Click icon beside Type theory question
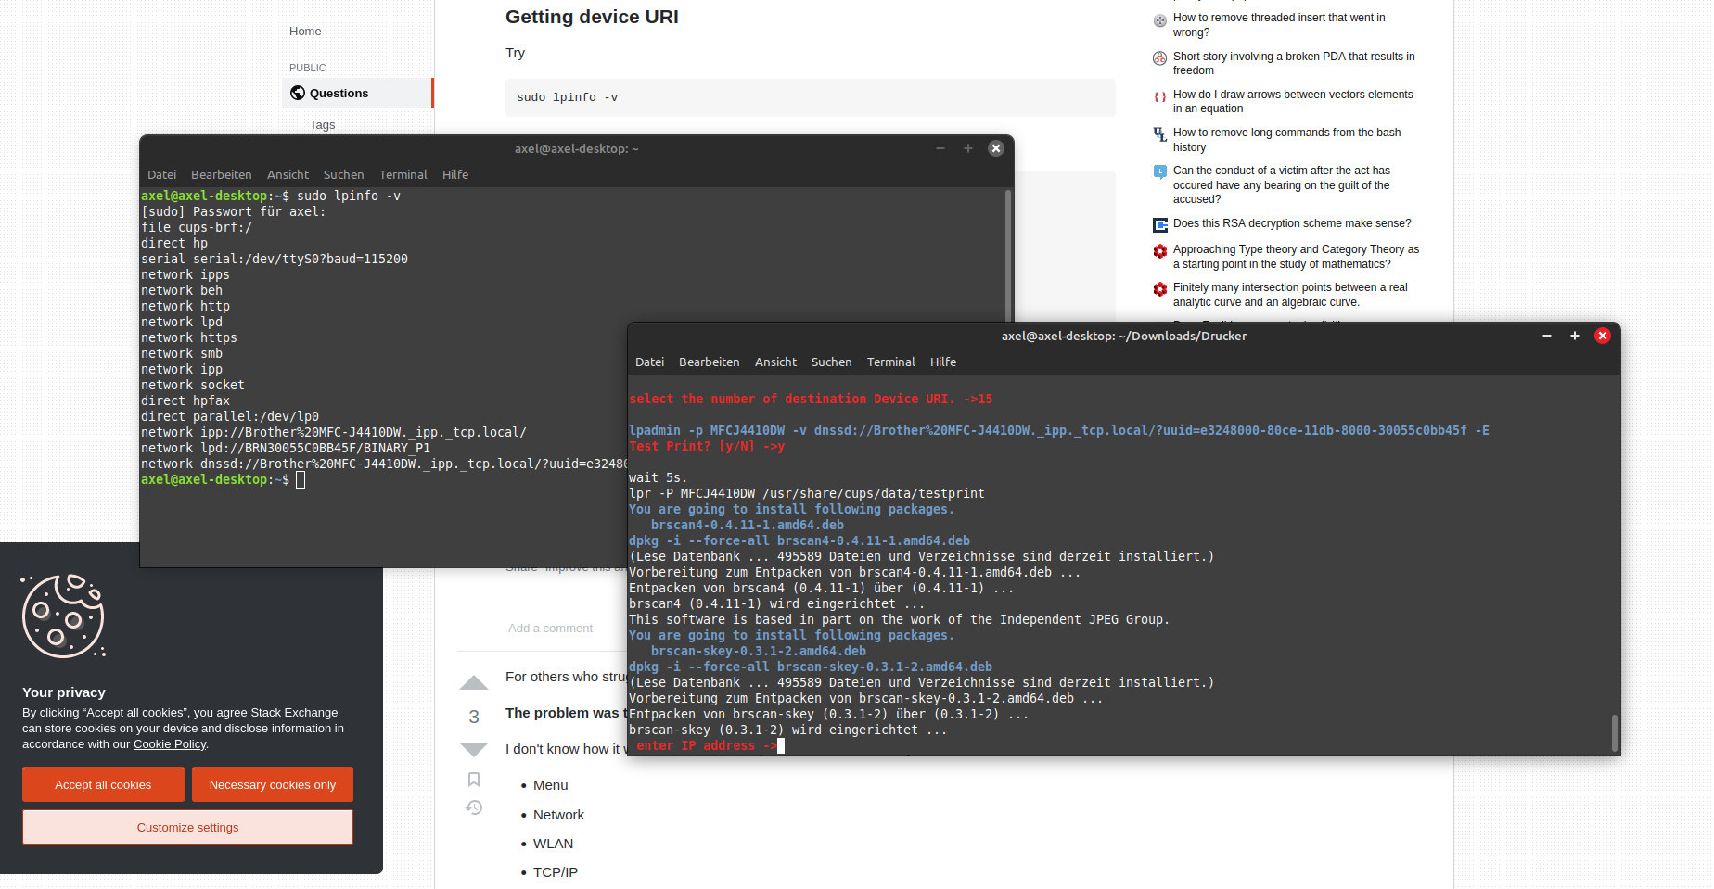This screenshot has width=1714, height=889. tap(1159, 251)
